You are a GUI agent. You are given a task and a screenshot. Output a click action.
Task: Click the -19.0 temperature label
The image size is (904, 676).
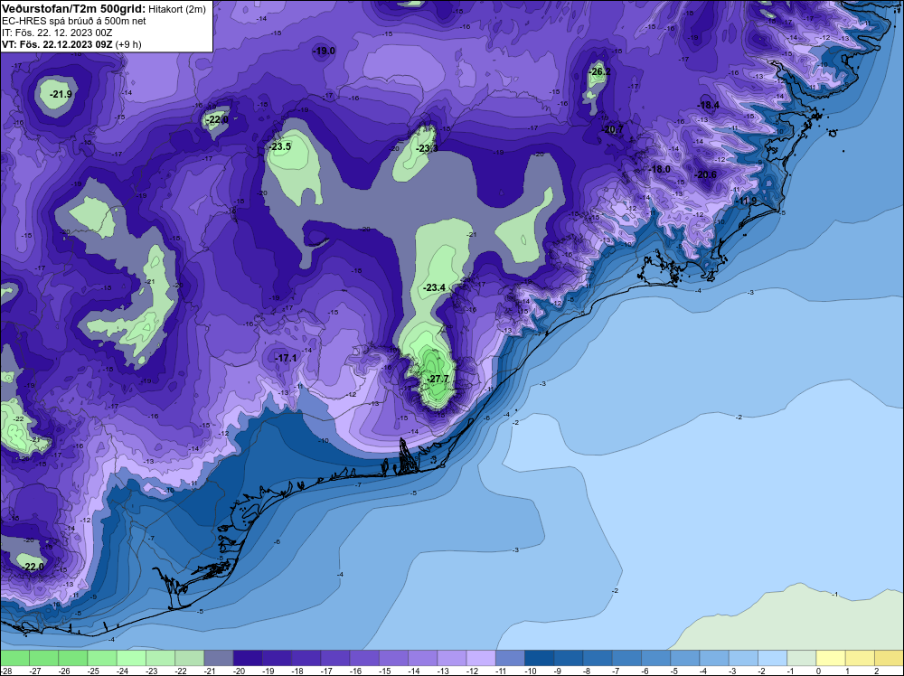pos(324,52)
